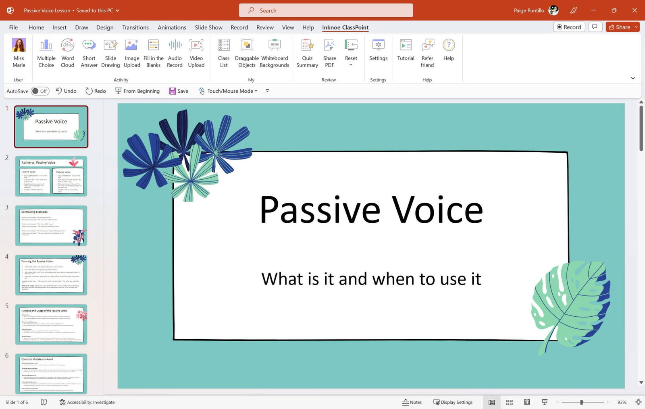
Task: Expand the Reset dropdown
Action: [351, 64]
